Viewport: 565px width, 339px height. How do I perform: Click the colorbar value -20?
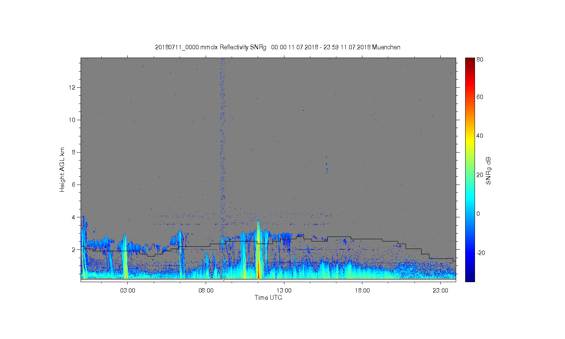pos(481,253)
